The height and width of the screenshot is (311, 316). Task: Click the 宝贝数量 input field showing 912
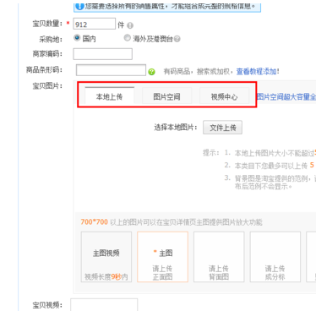[94, 24]
